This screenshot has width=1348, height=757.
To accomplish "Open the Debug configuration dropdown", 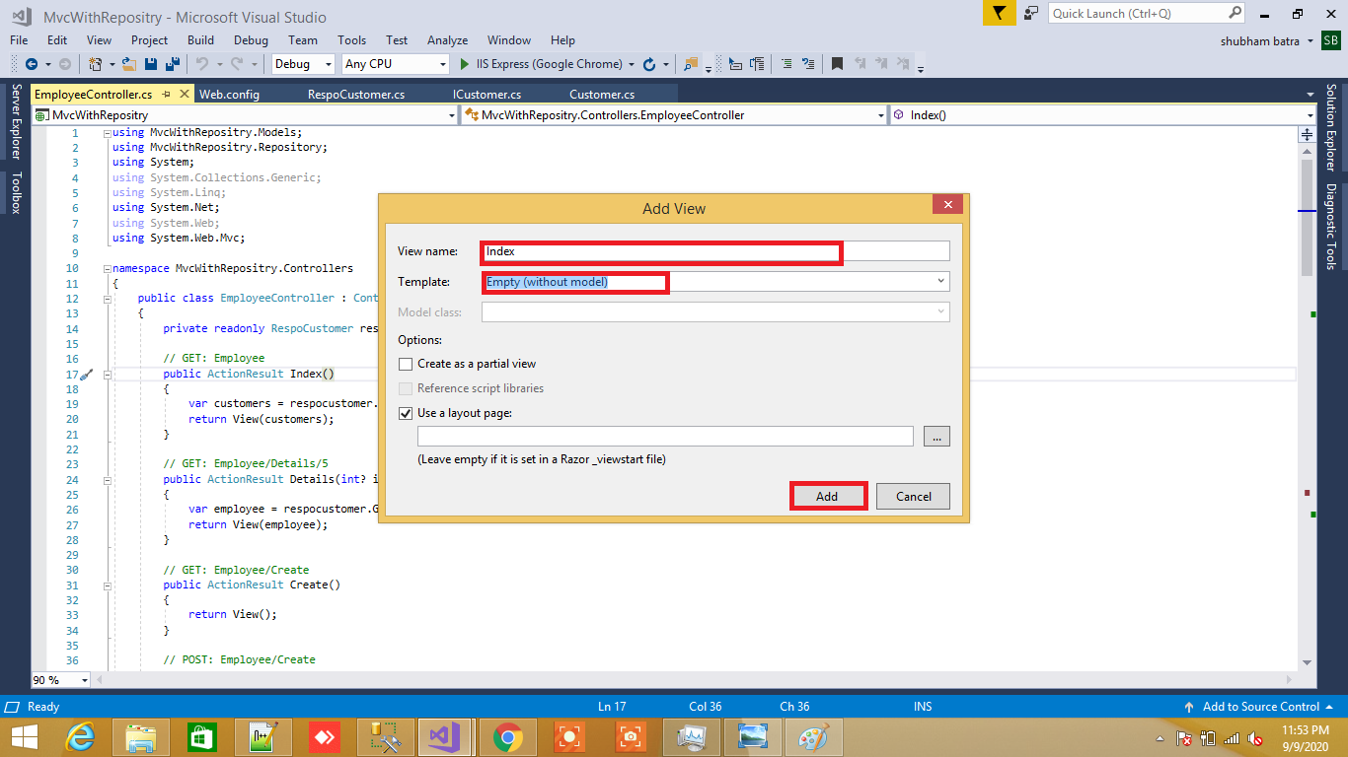I will [x=328, y=64].
